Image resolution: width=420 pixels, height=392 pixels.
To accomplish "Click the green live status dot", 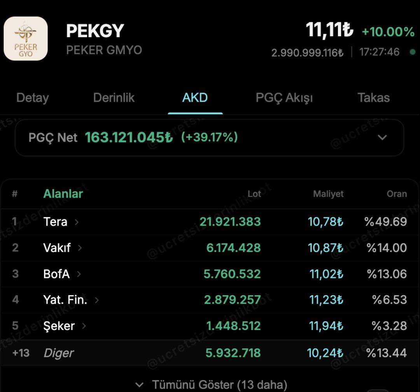I will pos(413,52).
